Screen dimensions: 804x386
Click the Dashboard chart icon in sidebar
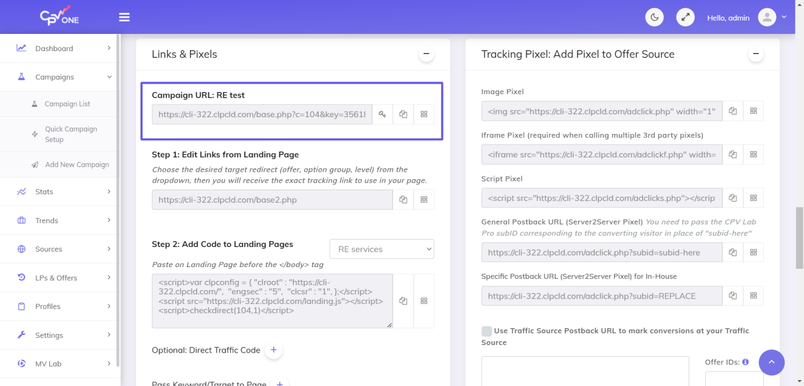pos(21,48)
